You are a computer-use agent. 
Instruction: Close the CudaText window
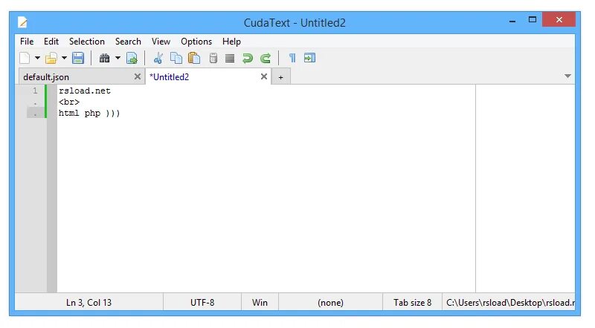[559, 20]
